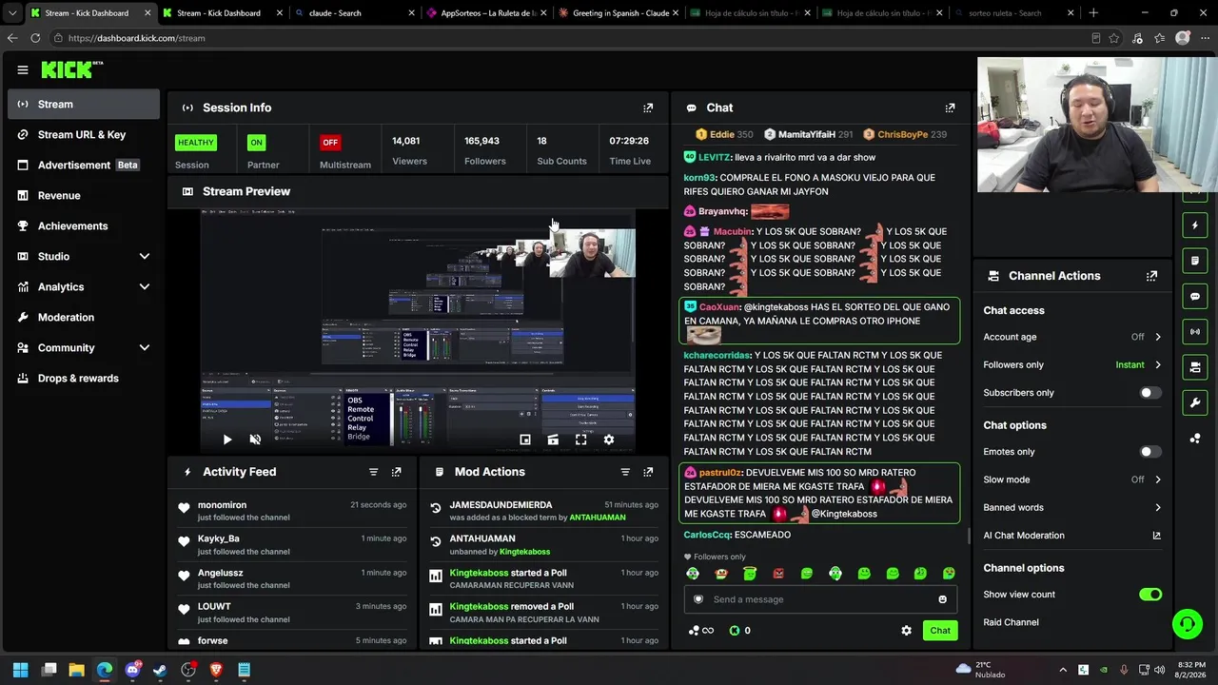Expand the Studio sidebar section
Viewport: 1218px width, 685px height.
click(84, 256)
